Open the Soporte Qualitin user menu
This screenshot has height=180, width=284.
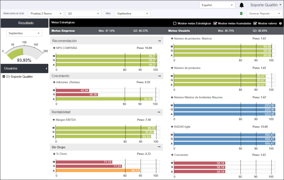coord(266,5)
